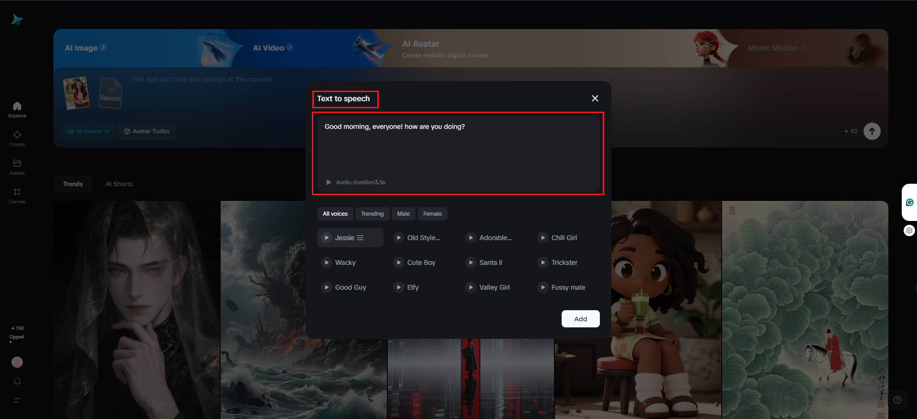Image resolution: width=917 pixels, height=419 pixels.
Task: Choose the Fussy male voice
Action: 566,287
